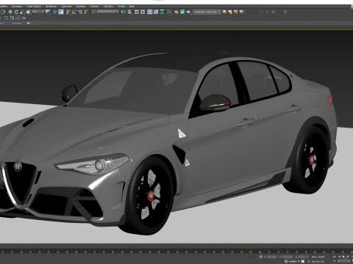Toggle the highlighted Ribbon display button
The height and width of the screenshot is (264, 353).
(150, 12)
